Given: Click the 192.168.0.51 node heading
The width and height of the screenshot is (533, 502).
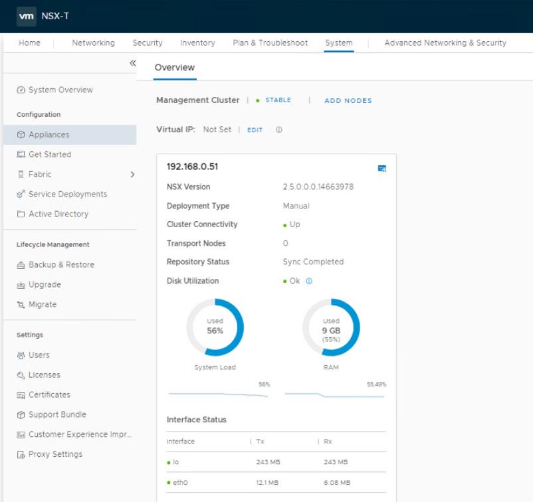Looking at the screenshot, I should [192, 167].
